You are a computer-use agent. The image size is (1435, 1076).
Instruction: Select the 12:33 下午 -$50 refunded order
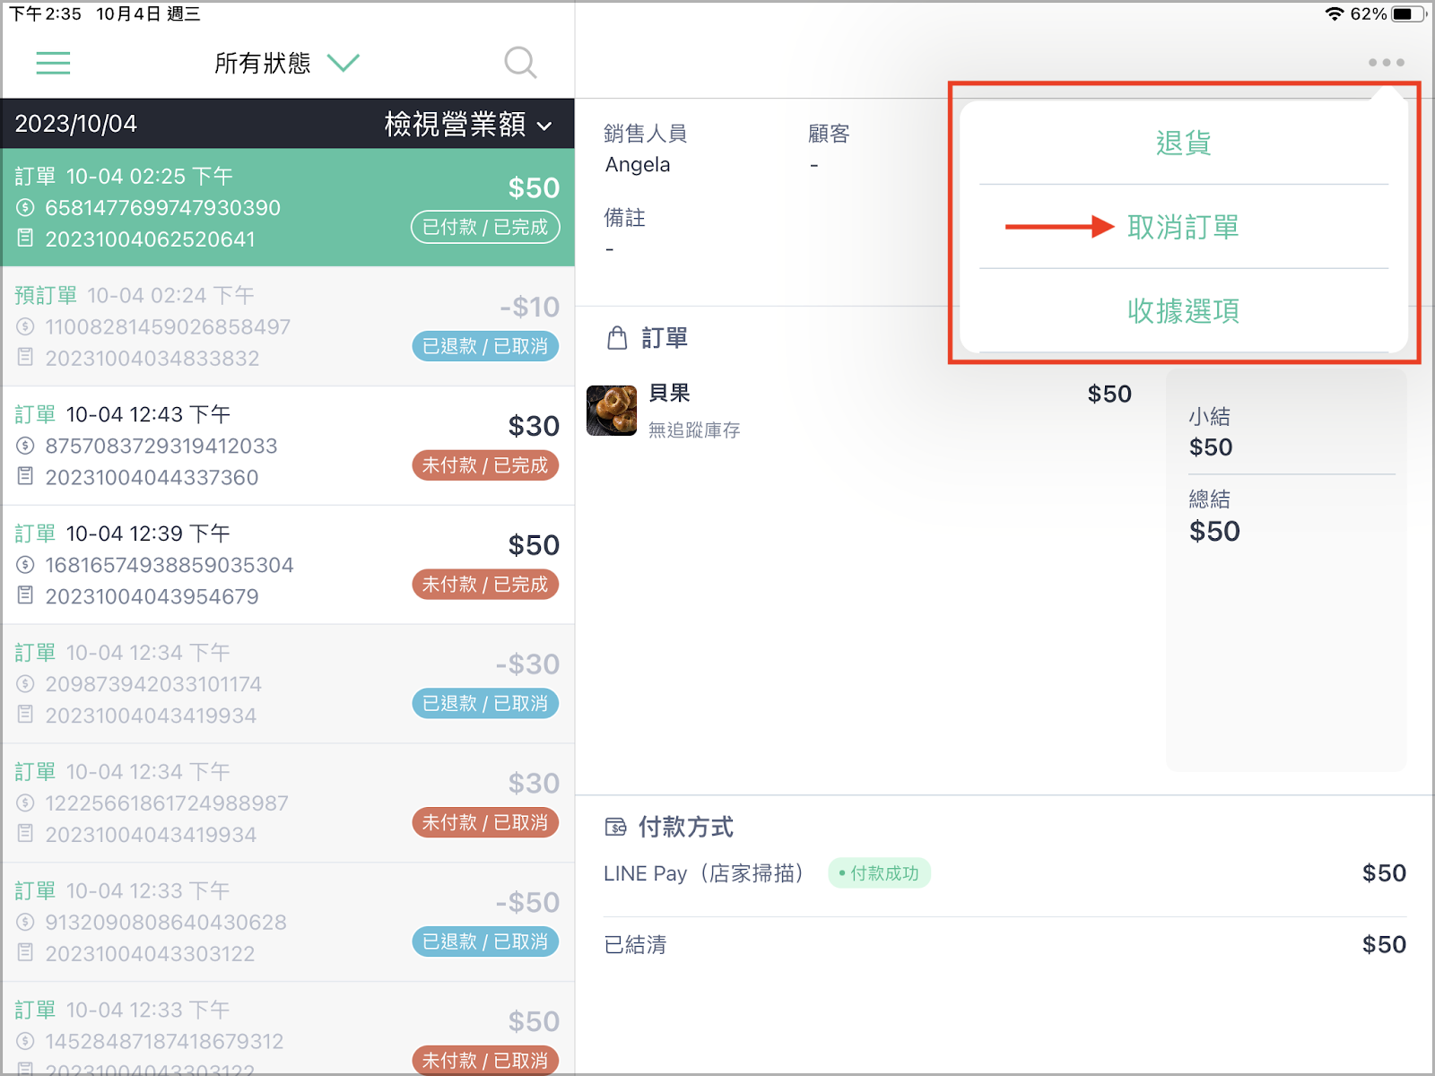[x=288, y=923]
